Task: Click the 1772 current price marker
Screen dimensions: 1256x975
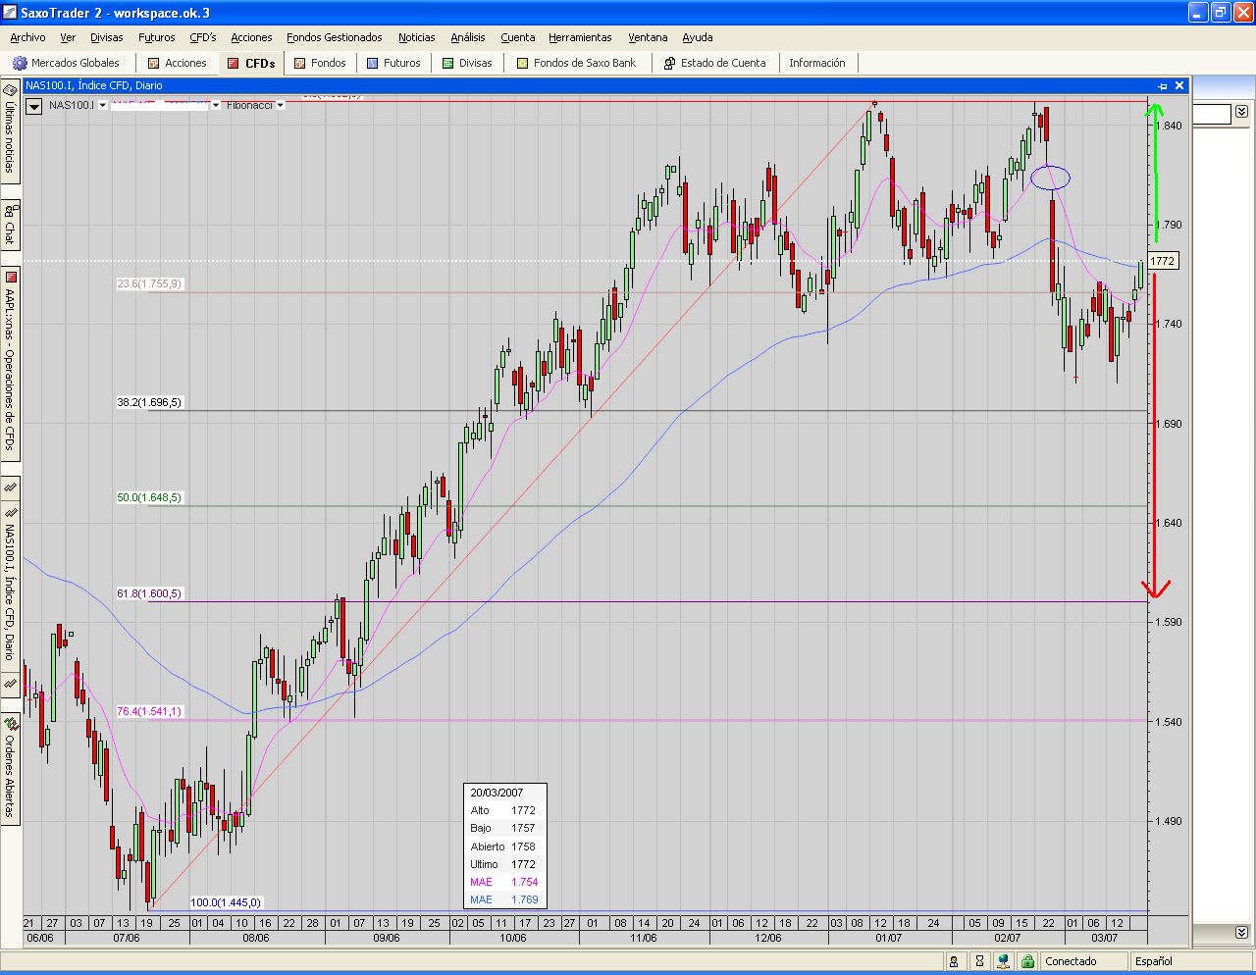Action: [x=1163, y=261]
